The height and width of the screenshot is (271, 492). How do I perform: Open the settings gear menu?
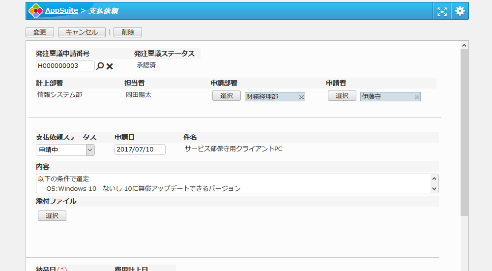(x=460, y=11)
